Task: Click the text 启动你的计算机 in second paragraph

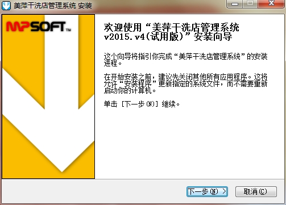Action: click(x=128, y=90)
